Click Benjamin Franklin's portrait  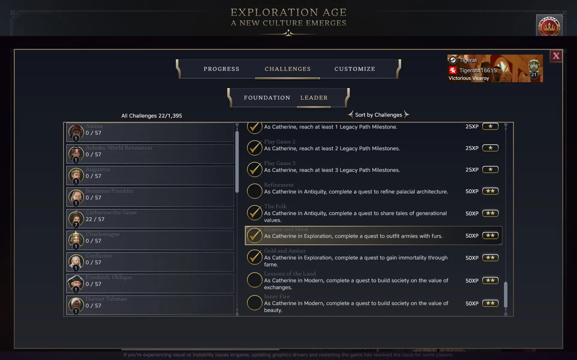[76, 196]
